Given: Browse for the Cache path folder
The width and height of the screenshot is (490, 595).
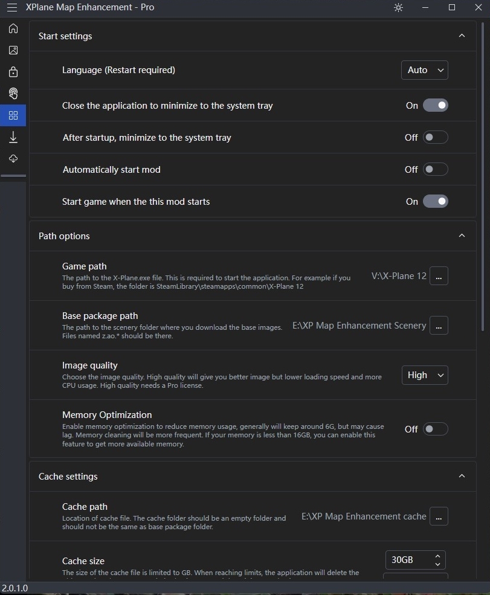Looking at the screenshot, I should point(439,516).
